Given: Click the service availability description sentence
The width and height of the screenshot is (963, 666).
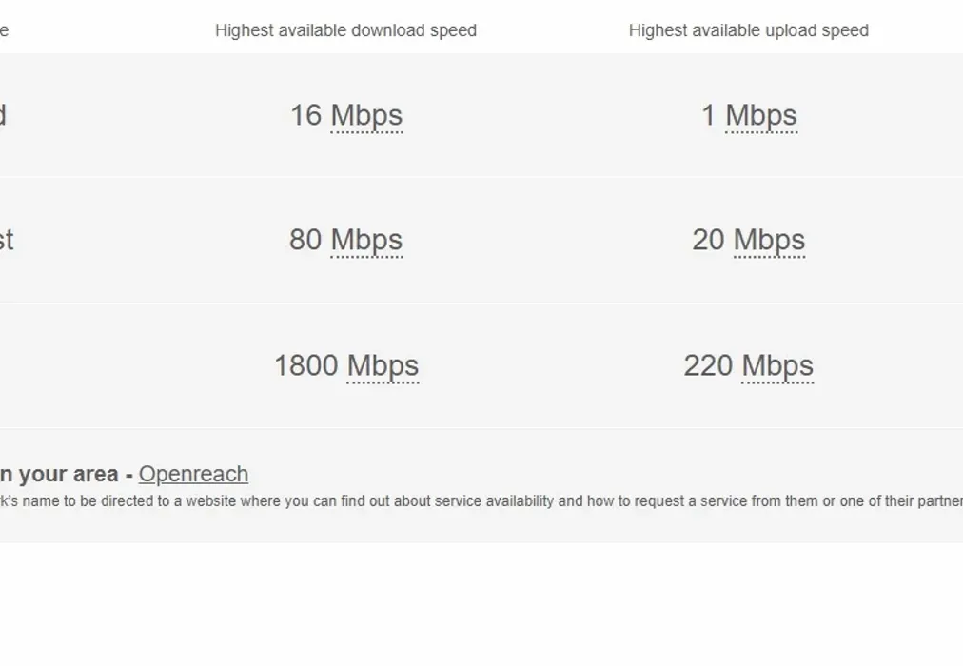Looking at the screenshot, I should click(476, 500).
